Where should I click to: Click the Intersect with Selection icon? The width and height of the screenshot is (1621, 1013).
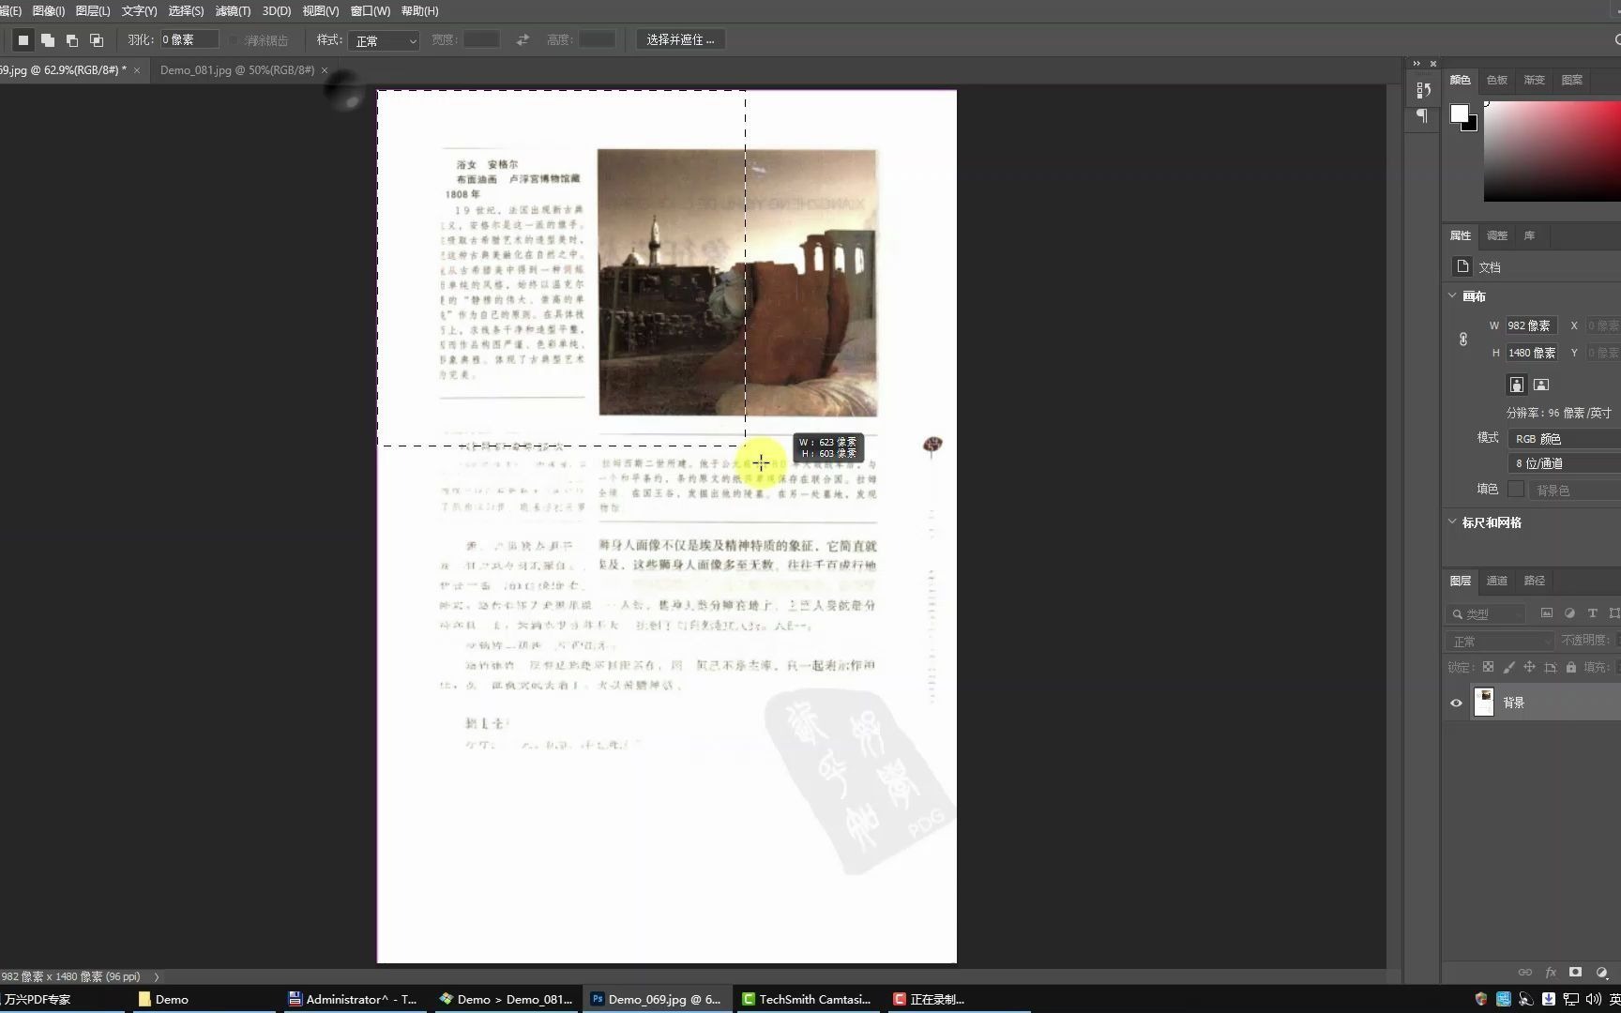(96, 39)
